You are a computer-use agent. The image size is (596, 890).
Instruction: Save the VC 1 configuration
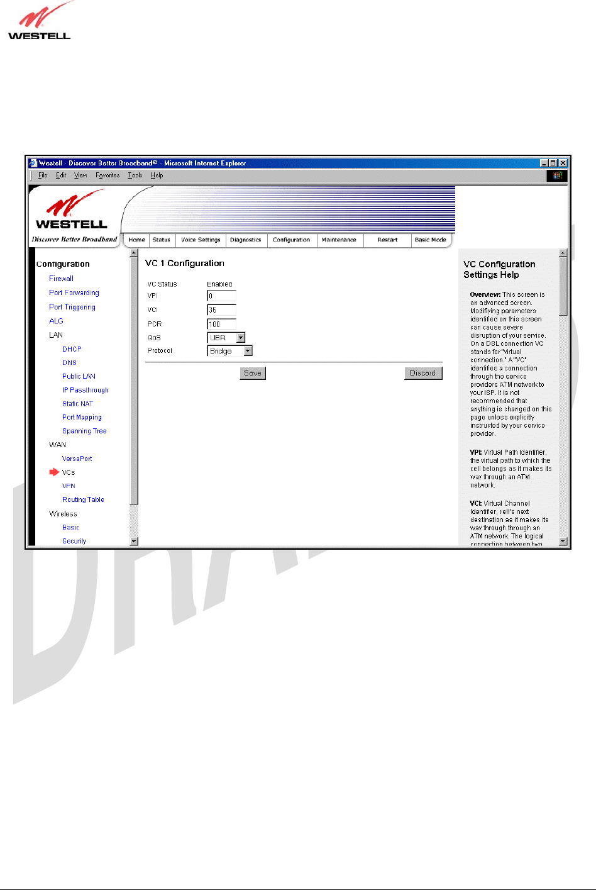coord(253,373)
